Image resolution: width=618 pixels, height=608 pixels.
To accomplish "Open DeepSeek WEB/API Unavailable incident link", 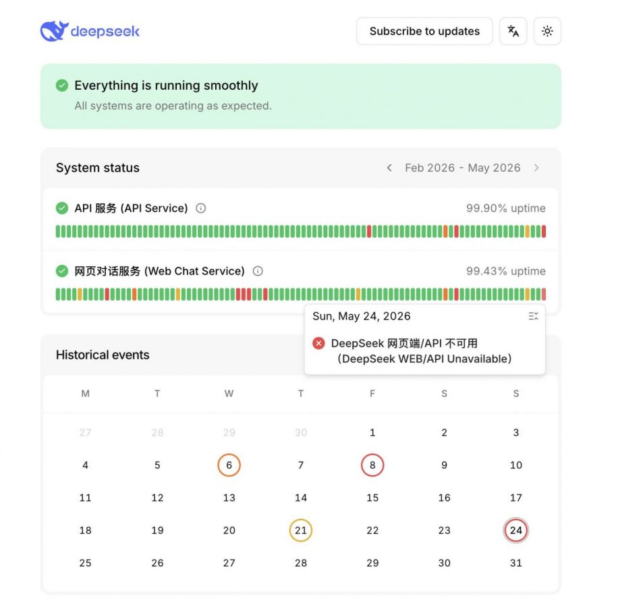I will point(421,351).
